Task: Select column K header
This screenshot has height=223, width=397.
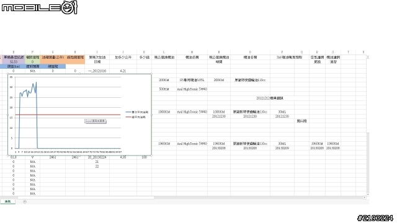Action: pos(144,52)
